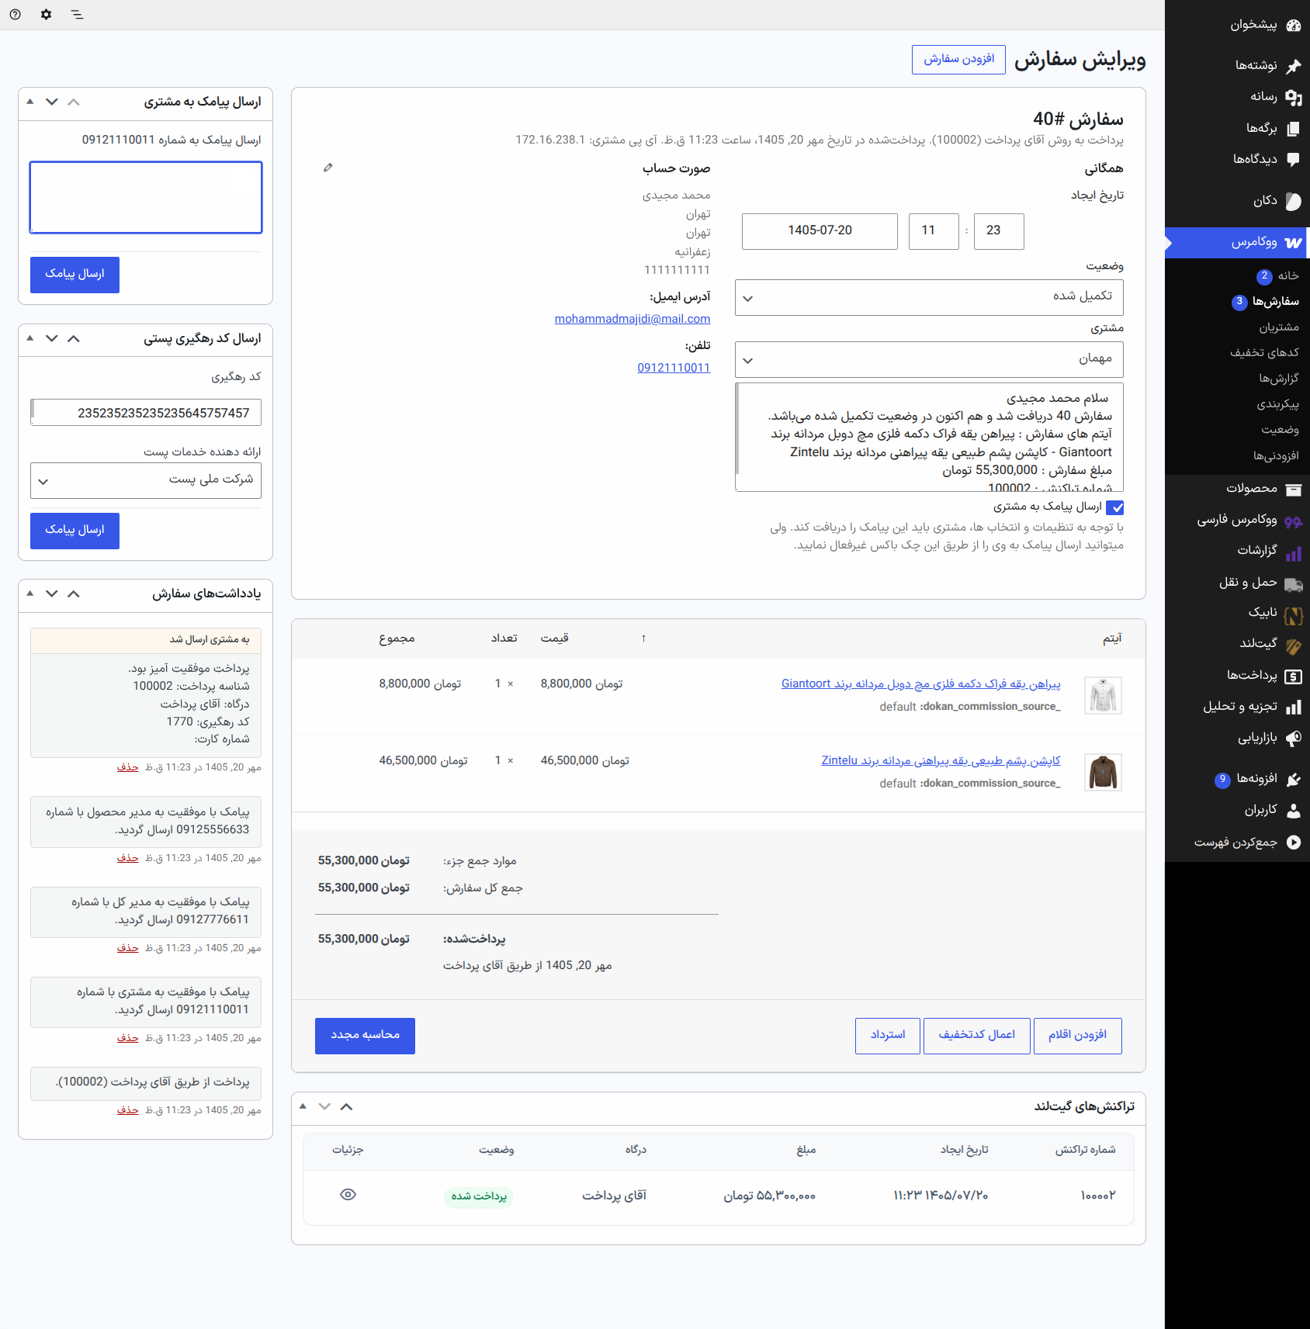Collapse the ارسال کد رهگیری پستی panel
This screenshot has height=1329, width=1310.
tap(29, 338)
